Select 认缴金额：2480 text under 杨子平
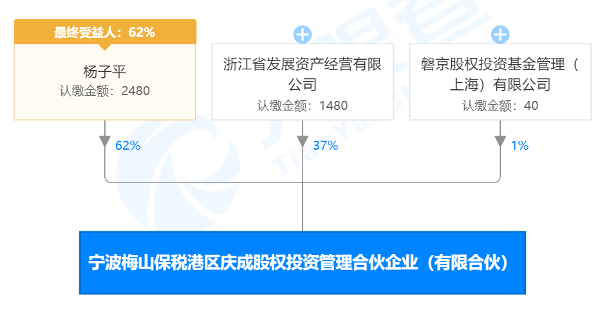 [104, 91]
